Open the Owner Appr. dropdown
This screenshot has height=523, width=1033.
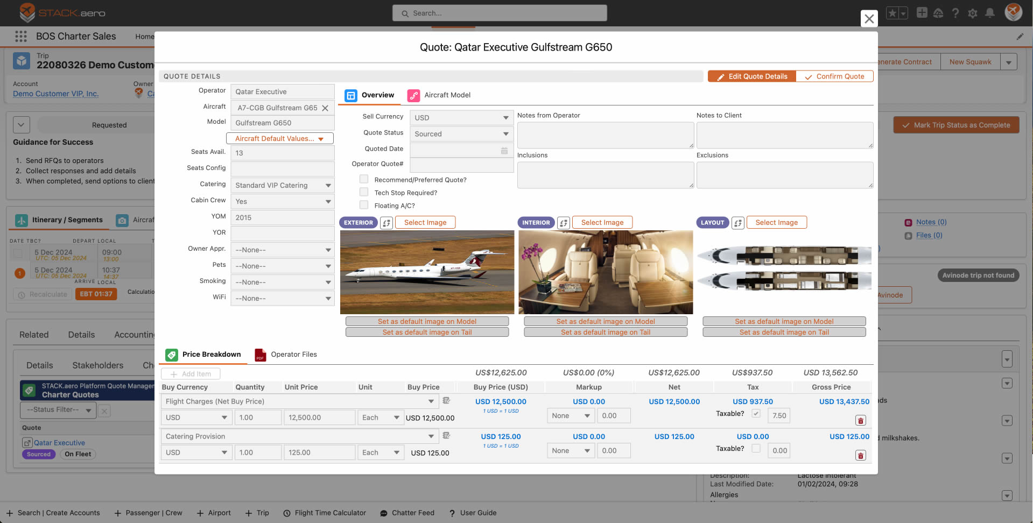(283, 250)
